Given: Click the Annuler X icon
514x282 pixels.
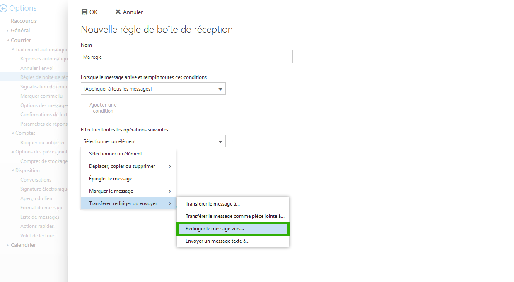Looking at the screenshot, I should click(x=118, y=12).
